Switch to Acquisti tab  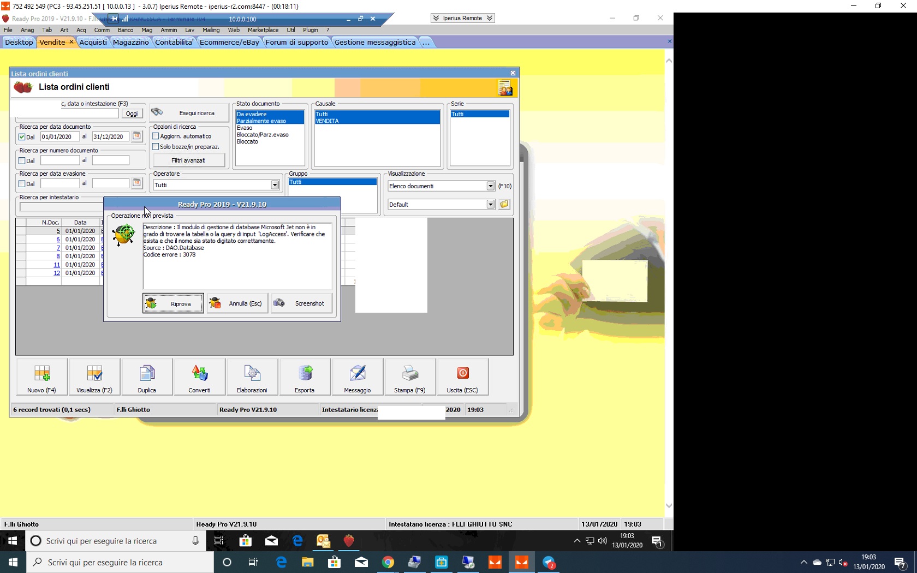pyautogui.click(x=93, y=42)
